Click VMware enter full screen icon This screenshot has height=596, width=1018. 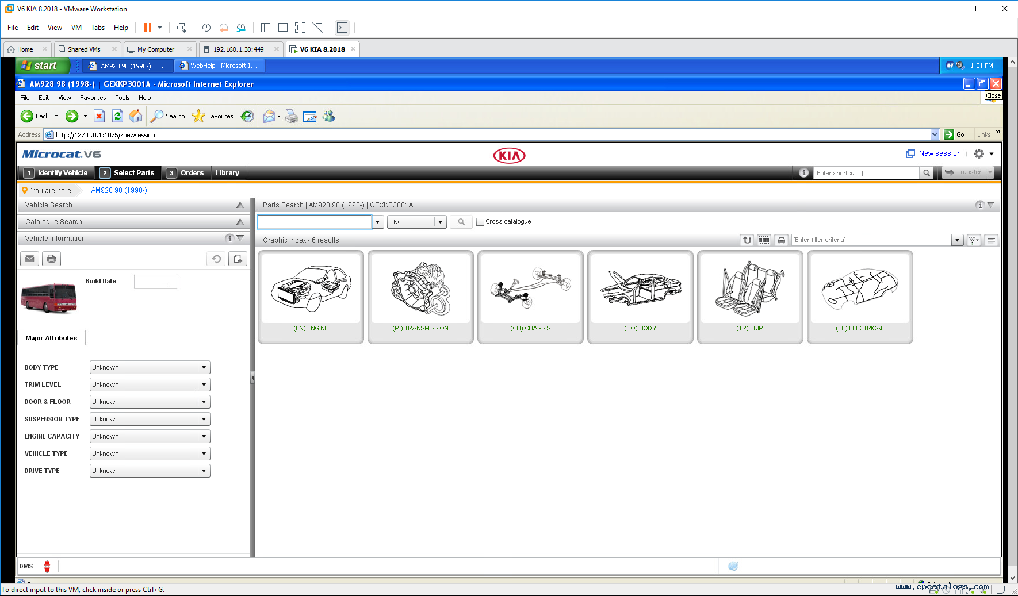[x=300, y=28]
